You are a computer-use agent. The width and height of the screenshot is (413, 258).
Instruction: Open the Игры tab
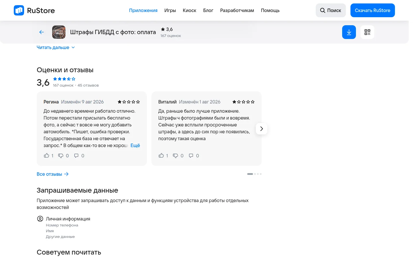point(170,10)
